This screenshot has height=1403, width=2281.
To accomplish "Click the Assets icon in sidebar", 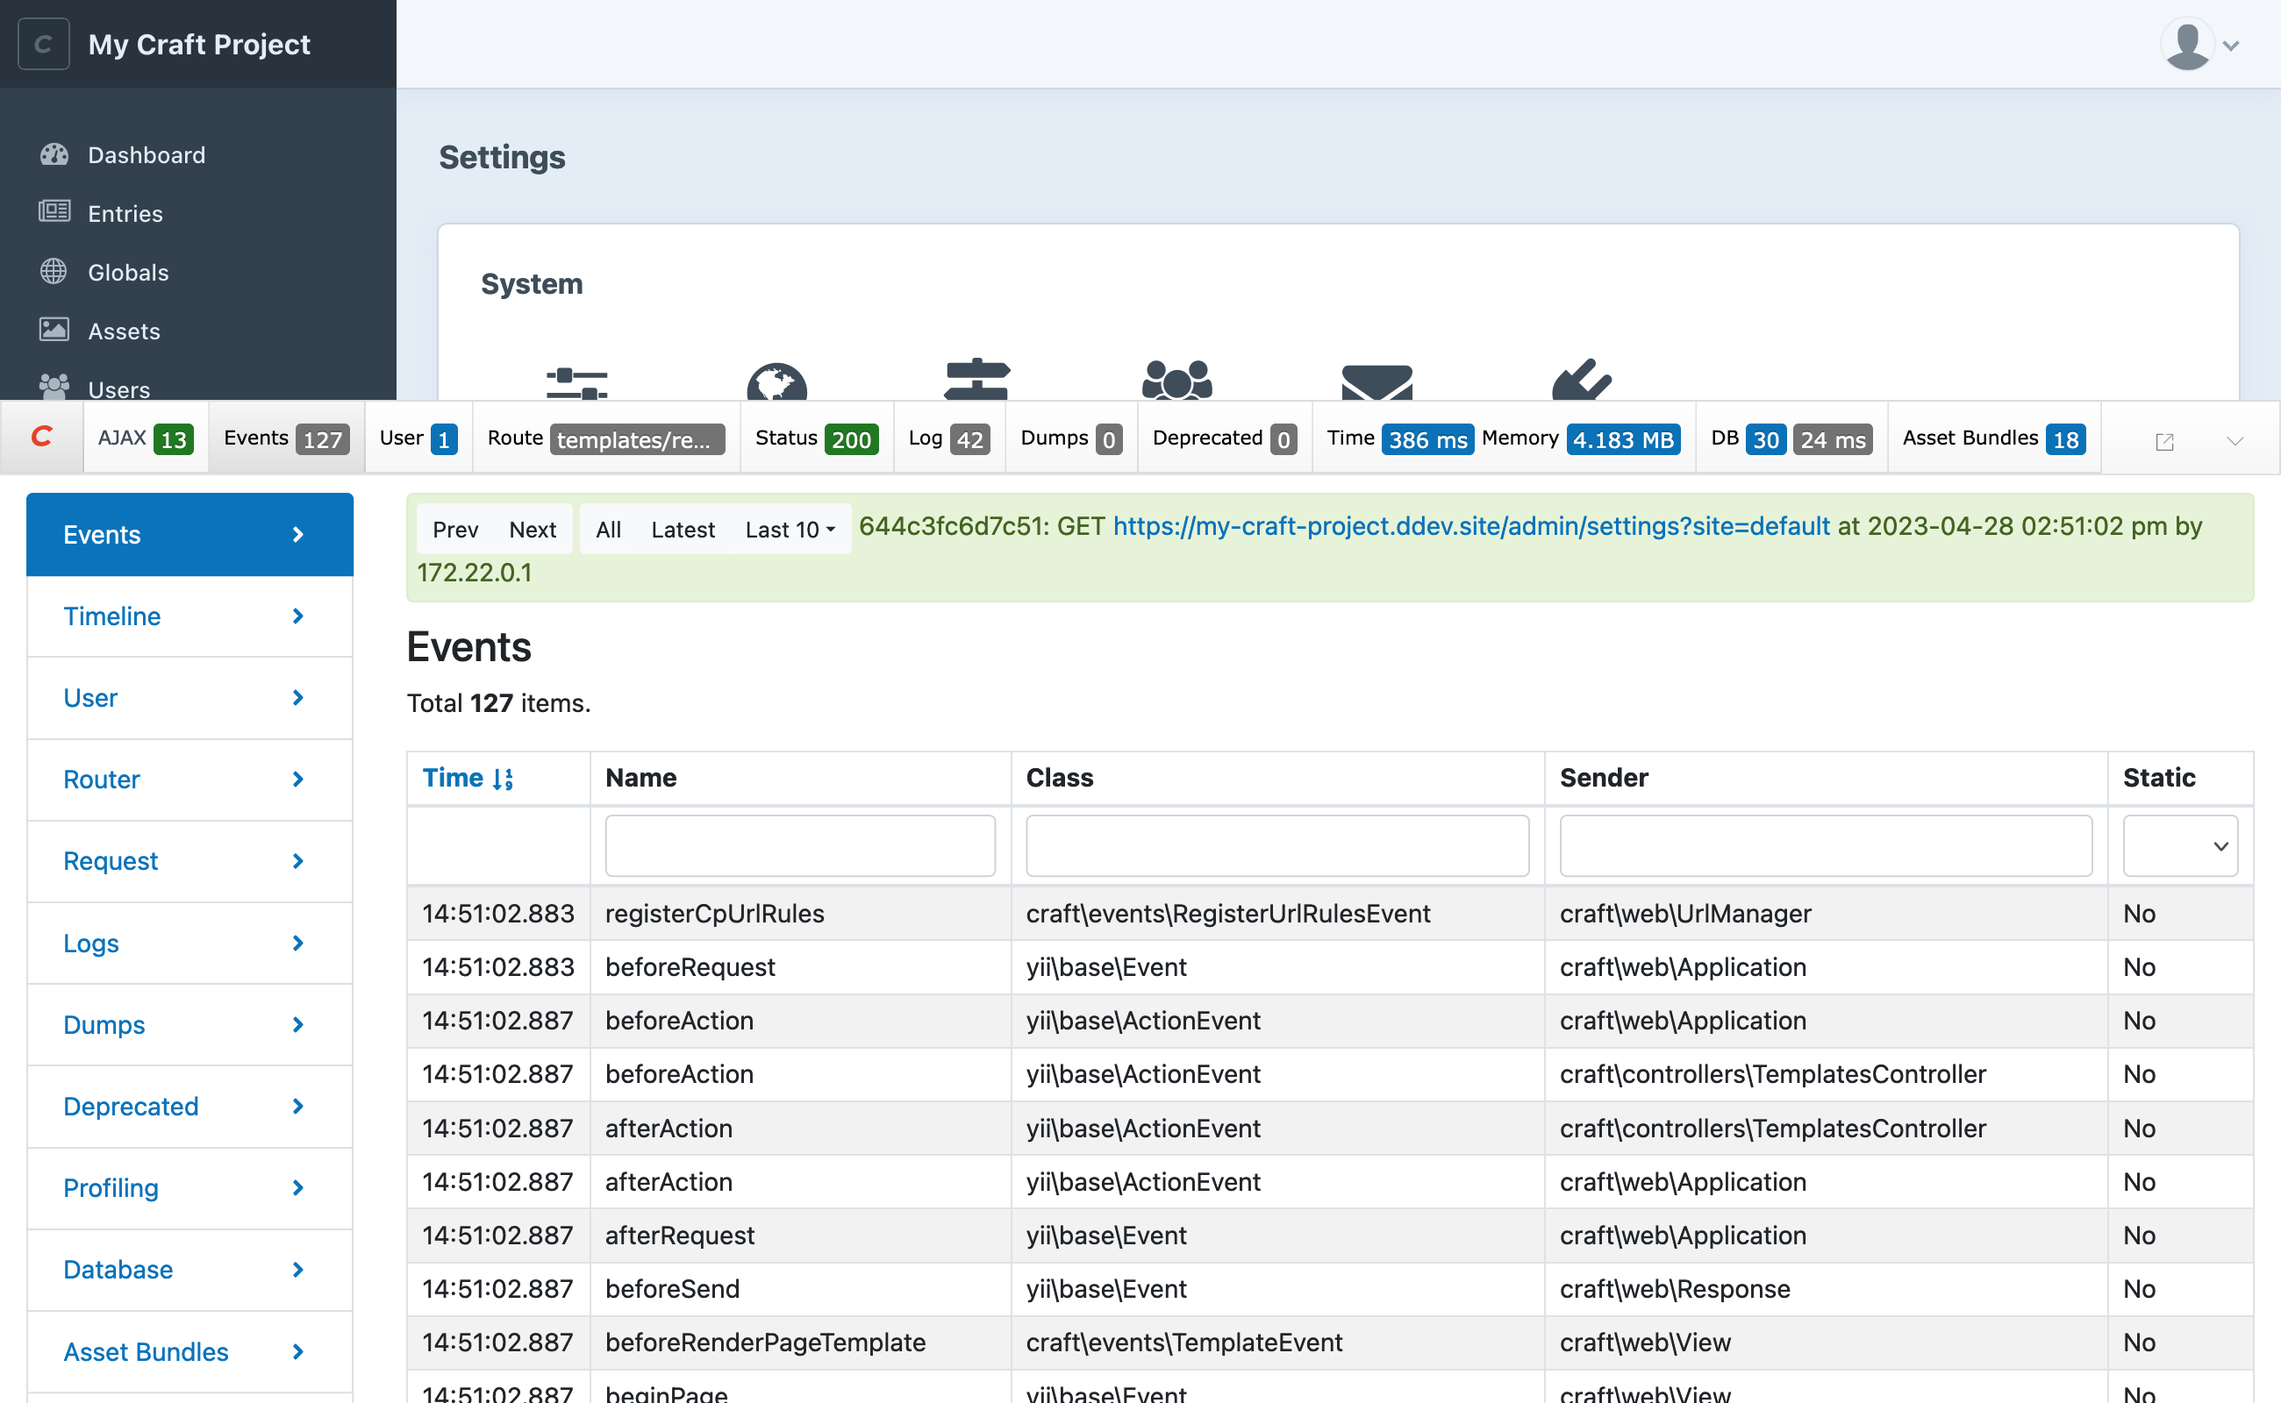I will [x=54, y=331].
